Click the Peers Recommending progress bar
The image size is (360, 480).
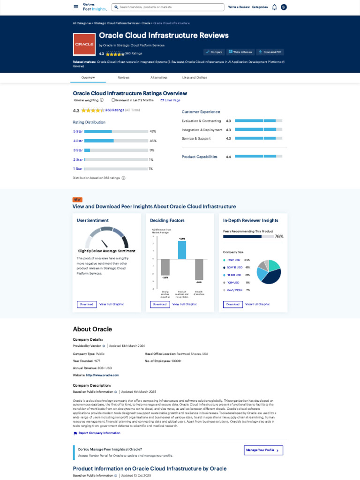248,237
